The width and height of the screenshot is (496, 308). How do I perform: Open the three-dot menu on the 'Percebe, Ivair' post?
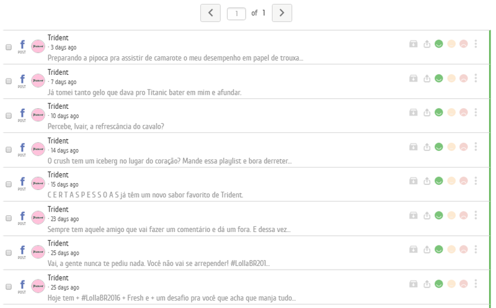(x=476, y=113)
